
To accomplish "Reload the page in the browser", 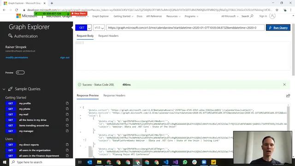I will 17,10.
